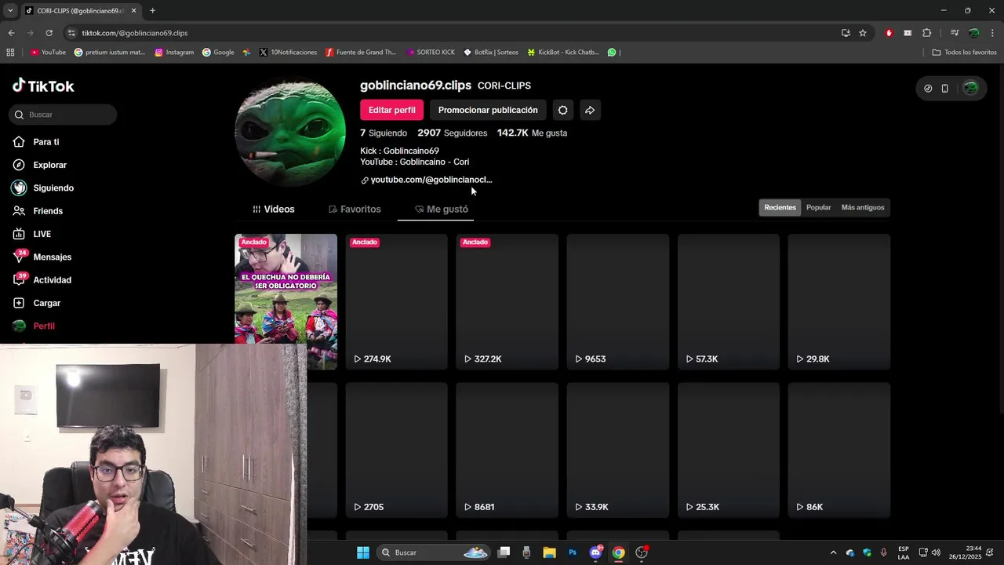Screen dimensions: 1004x565
Task: View the 2907 Seguidores list
Action: click(452, 133)
